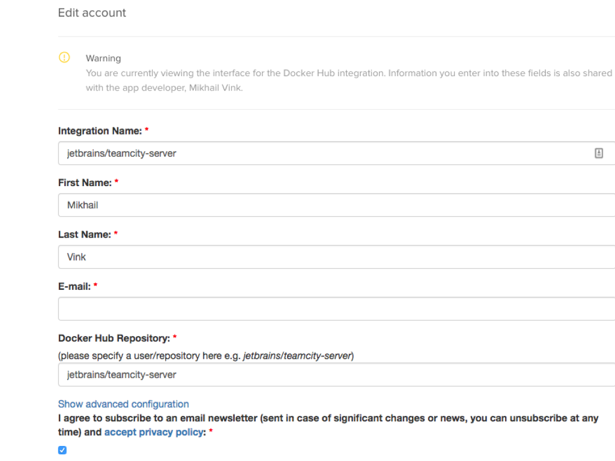Click the Docker Hub Repository label

(x=114, y=339)
